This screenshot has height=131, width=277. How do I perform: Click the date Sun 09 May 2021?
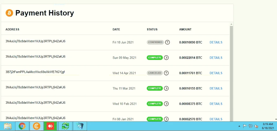(x=124, y=58)
